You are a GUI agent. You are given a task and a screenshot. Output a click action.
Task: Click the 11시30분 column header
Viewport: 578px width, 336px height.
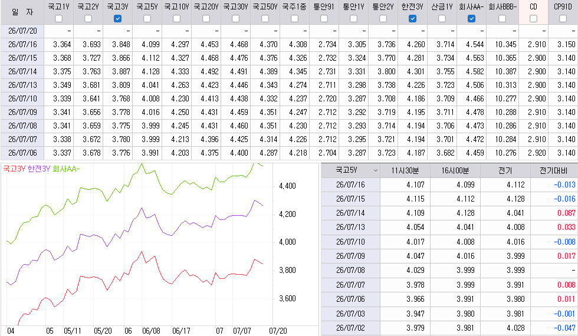pos(405,170)
